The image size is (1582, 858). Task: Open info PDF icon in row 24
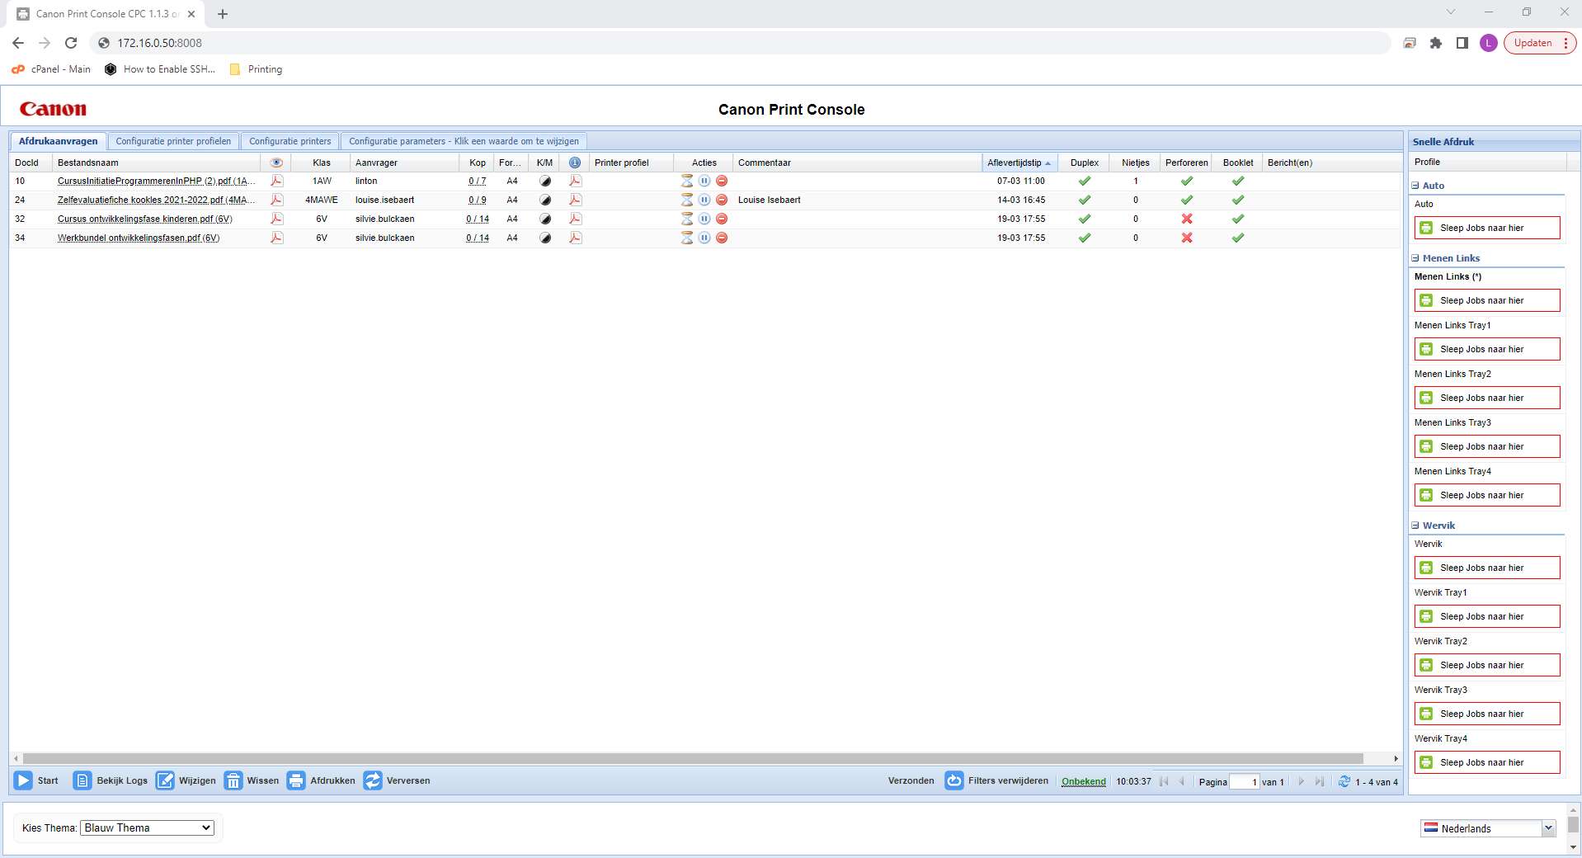575,200
